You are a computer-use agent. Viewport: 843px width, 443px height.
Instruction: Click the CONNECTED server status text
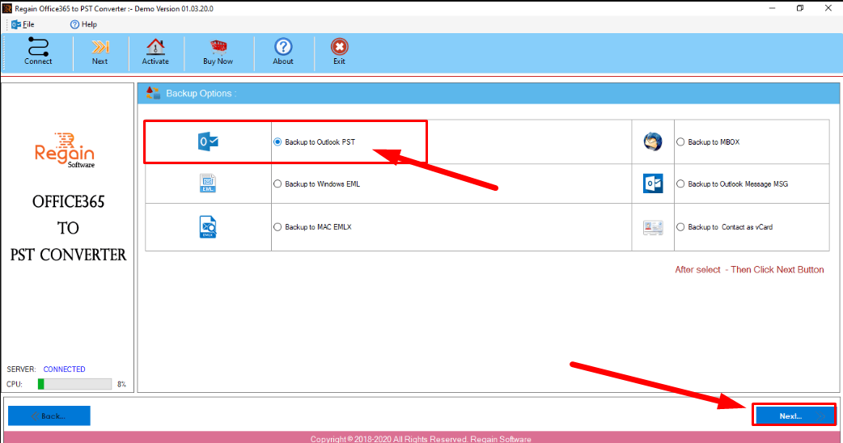[64, 369]
